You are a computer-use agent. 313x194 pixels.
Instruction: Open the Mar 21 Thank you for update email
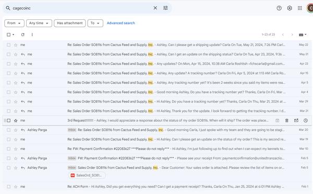tap(157, 111)
